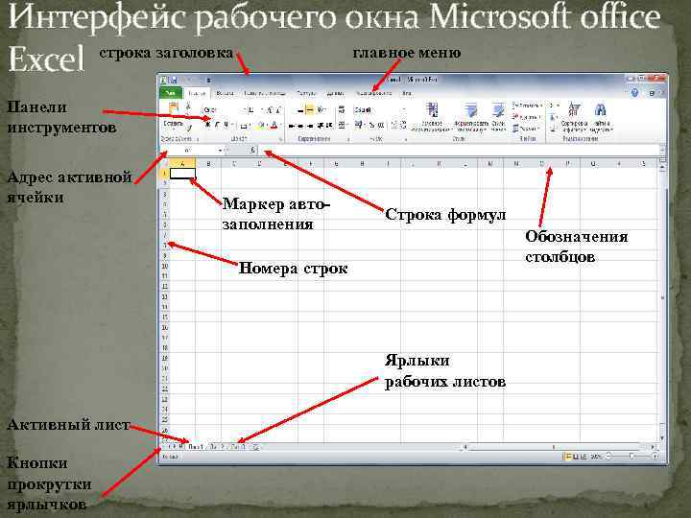Click inside the formula bar input

pyautogui.click(x=459, y=151)
